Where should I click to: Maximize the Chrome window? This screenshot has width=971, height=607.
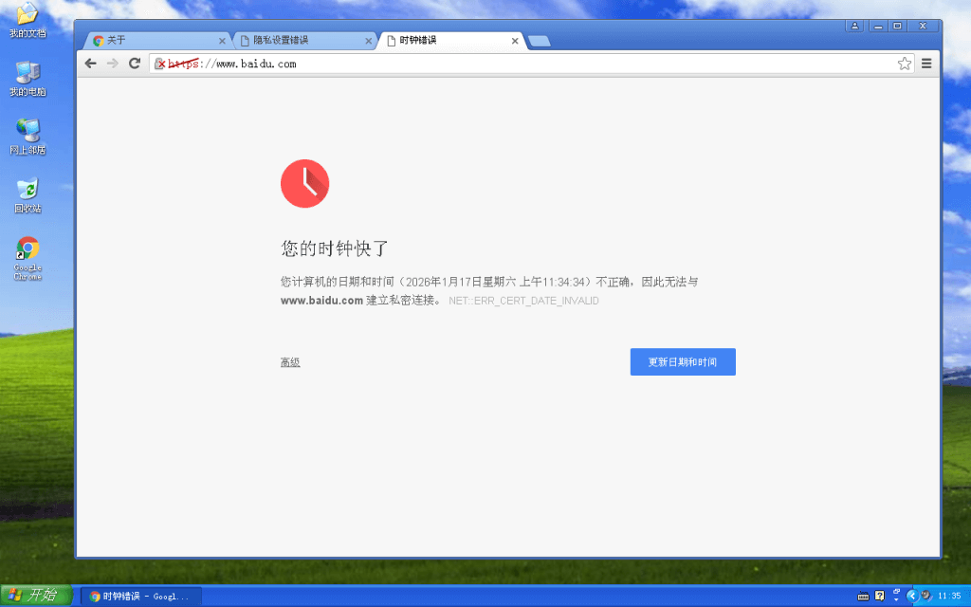pyautogui.click(x=897, y=26)
